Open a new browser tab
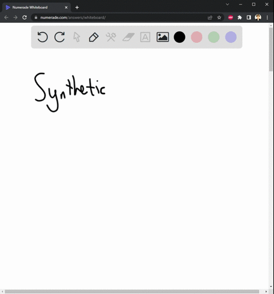Screen dimensions: 274x294 coord(77,7)
